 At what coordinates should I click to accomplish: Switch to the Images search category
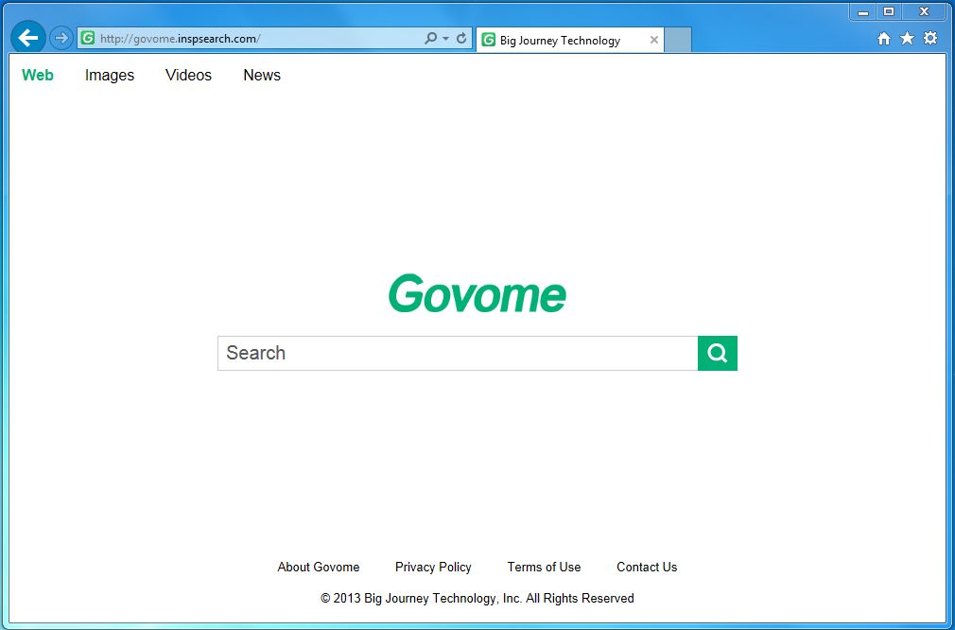click(109, 75)
